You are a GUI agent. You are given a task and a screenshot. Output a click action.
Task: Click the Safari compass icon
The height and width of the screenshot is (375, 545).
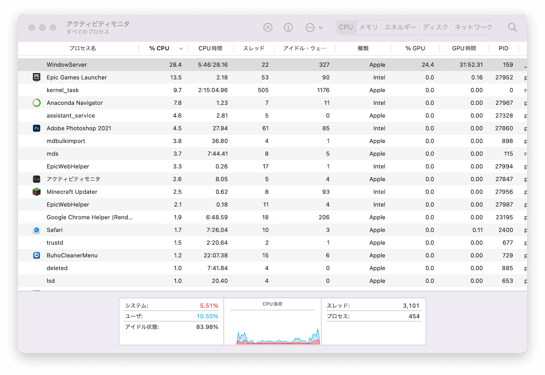pos(36,230)
